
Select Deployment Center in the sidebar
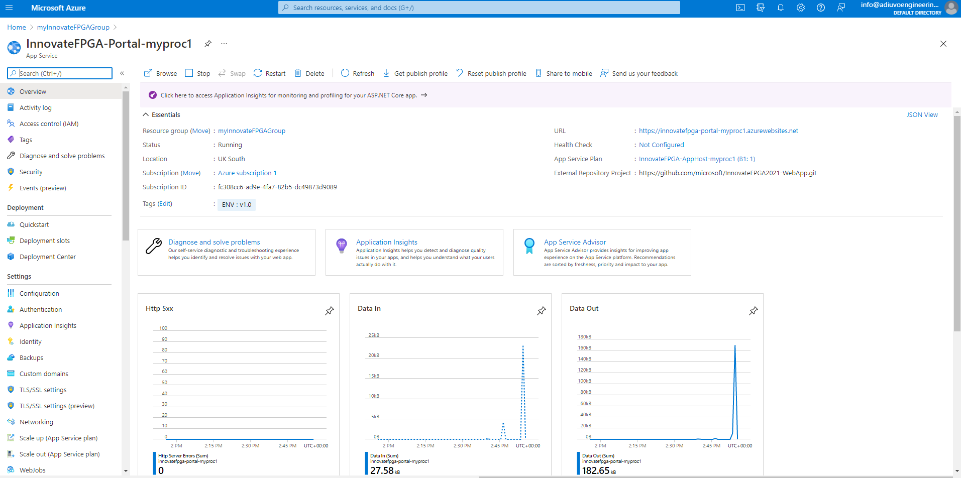pyautogui.click(x=47, y=257)
